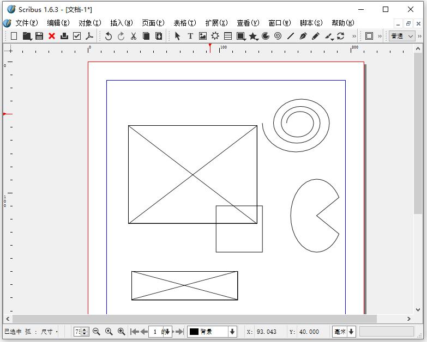
Task: Toggle the preview mode square button
Action: (369, 36)
